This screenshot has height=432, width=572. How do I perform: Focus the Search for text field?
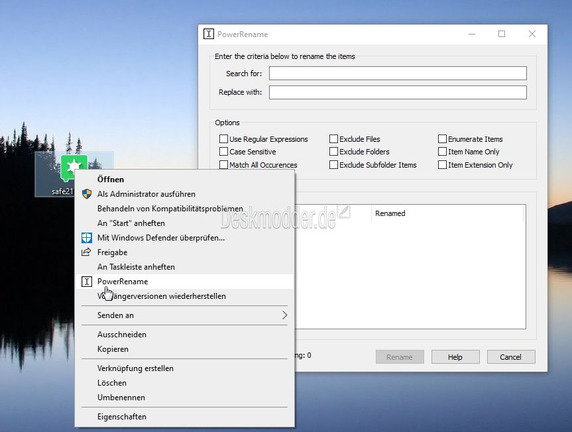[x=398, y=74]
